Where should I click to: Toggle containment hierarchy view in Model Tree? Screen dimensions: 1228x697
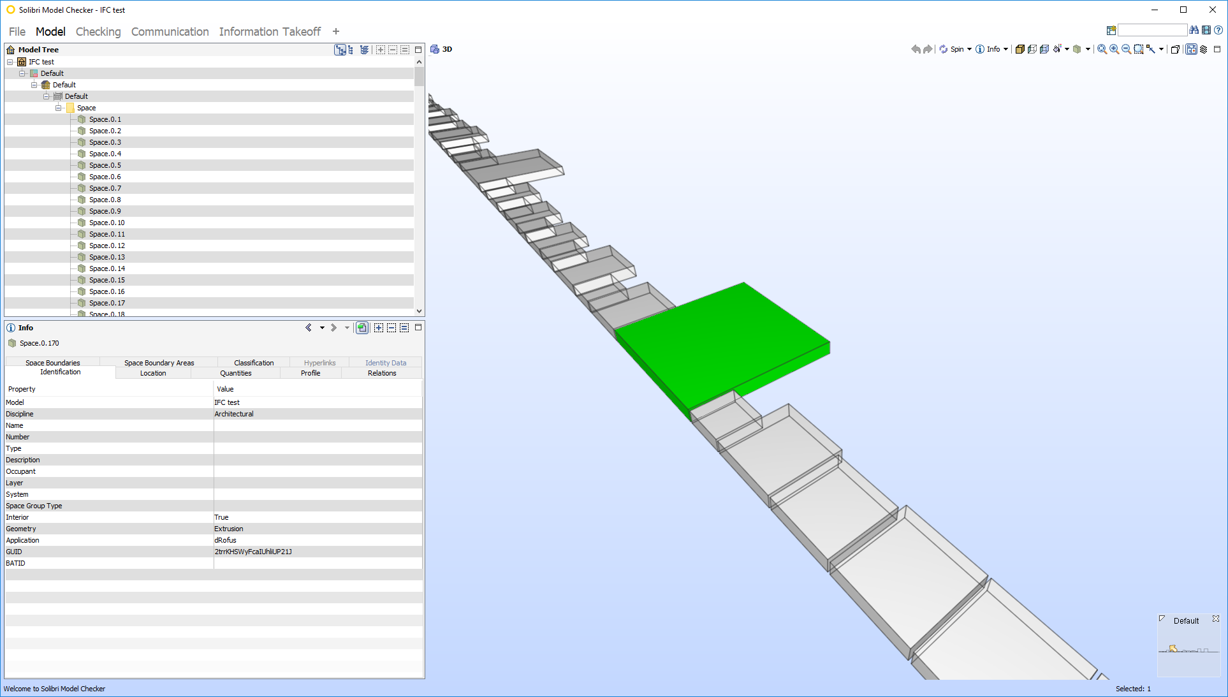(340, 50)
